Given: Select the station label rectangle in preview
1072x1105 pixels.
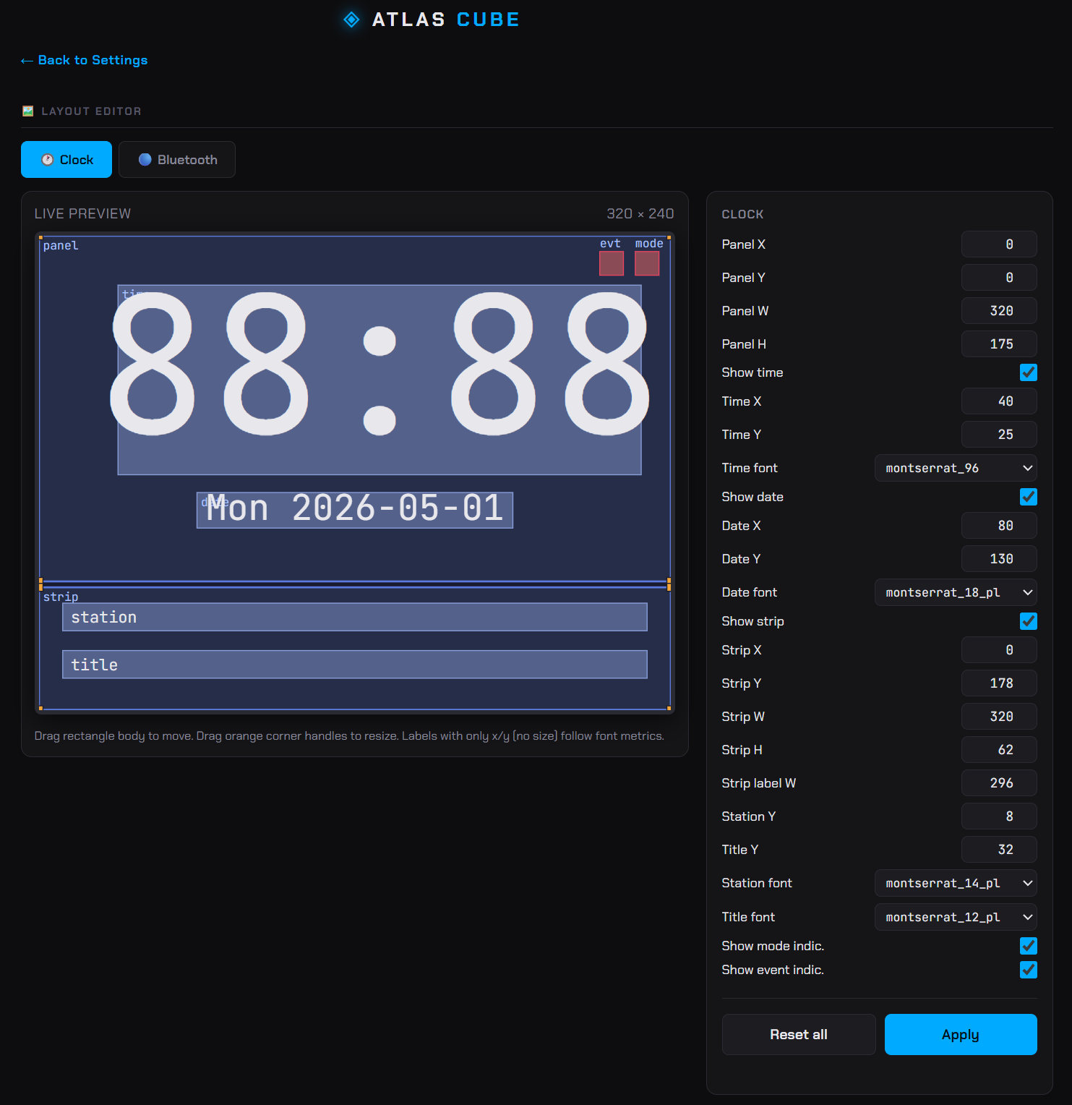Looking at the screenshot, I should tap(355, 617).
